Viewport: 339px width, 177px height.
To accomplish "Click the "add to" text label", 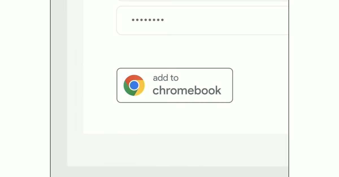I will [x=166, y=78].
